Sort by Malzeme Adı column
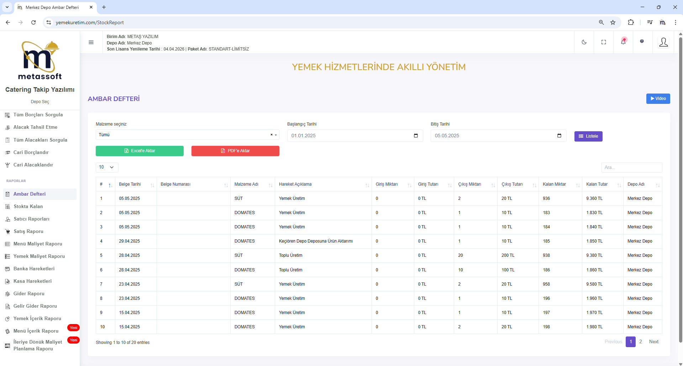The image size is (683, 366). click(x=253, y=184)
